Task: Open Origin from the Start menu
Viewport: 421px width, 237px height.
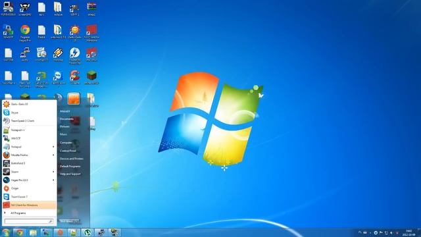Action: point(29,188)
